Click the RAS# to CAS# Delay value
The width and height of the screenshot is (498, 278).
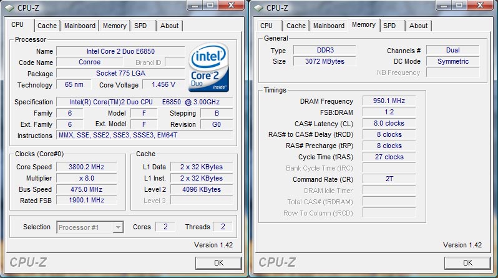coord(389,134)
